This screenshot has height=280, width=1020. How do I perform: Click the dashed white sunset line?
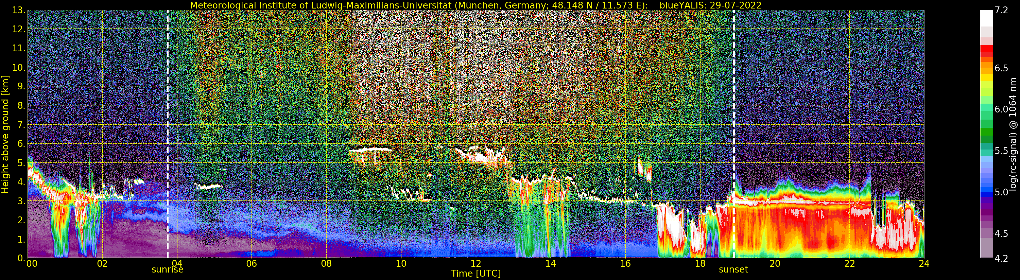[x=734, y=134]
